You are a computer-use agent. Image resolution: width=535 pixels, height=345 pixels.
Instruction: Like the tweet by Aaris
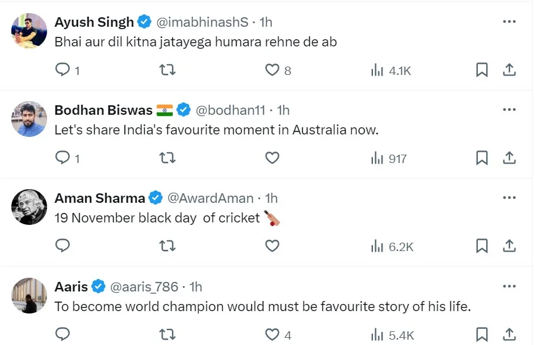coord(272,335)
